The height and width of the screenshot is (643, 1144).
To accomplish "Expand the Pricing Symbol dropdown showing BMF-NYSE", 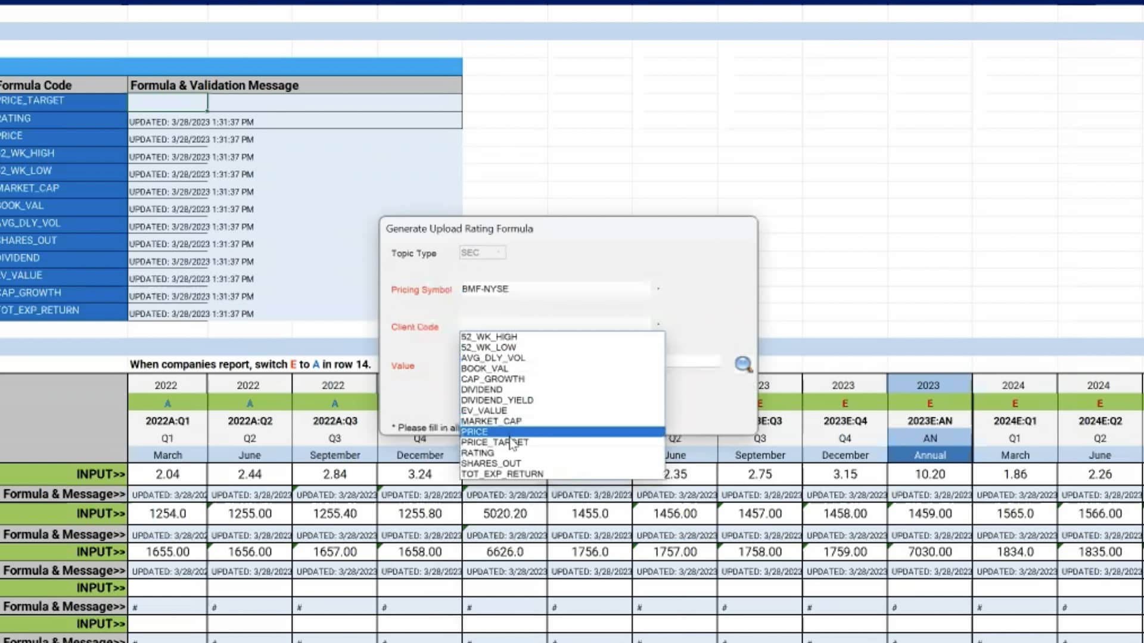I will click(658, 289).
